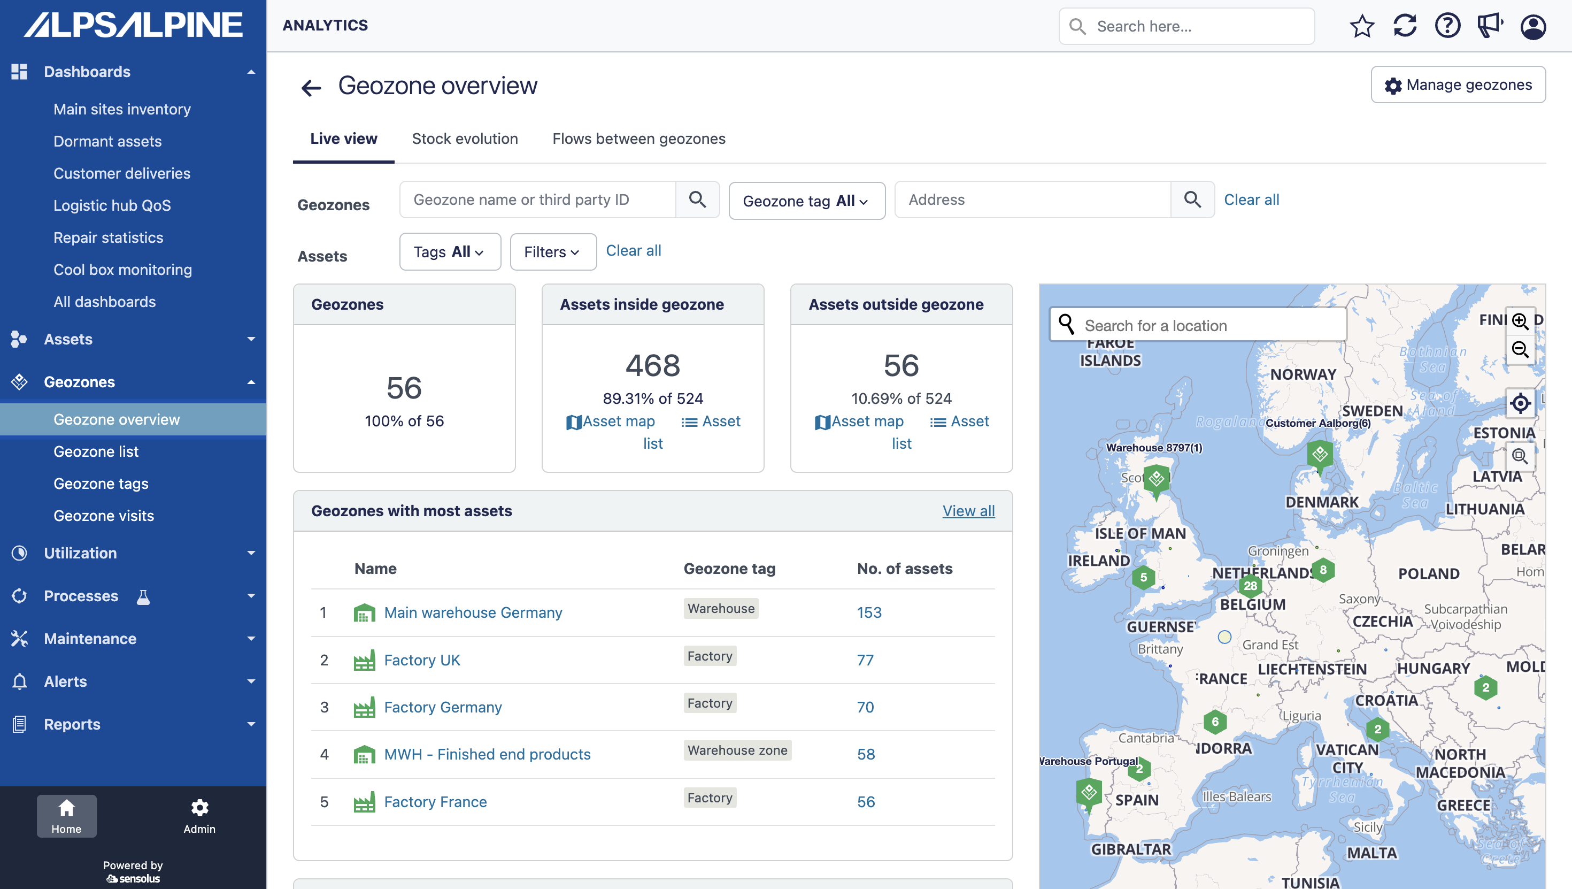Zoom in on the map
1572x889 pixels.
coord(1520,321)
